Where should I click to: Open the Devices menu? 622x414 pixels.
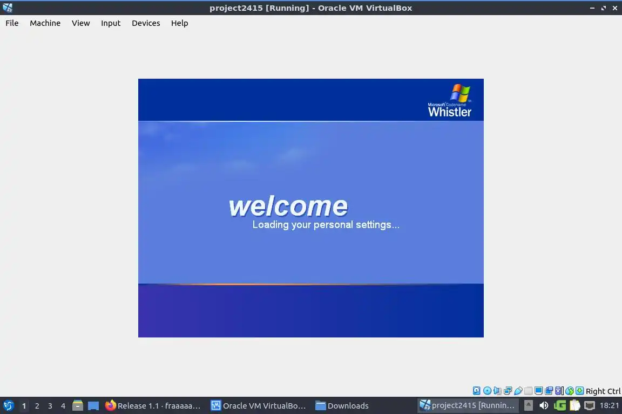(x=146, y=23)
